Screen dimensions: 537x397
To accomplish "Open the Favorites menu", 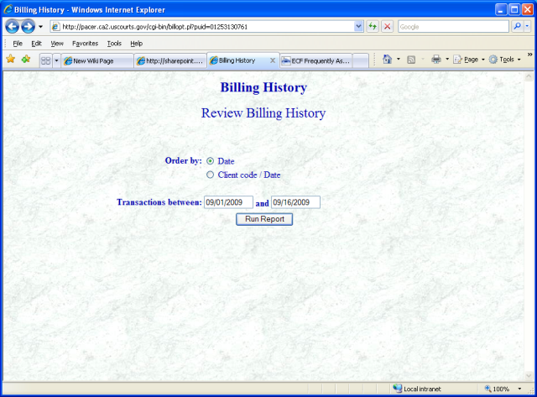I will pos(85,44).
